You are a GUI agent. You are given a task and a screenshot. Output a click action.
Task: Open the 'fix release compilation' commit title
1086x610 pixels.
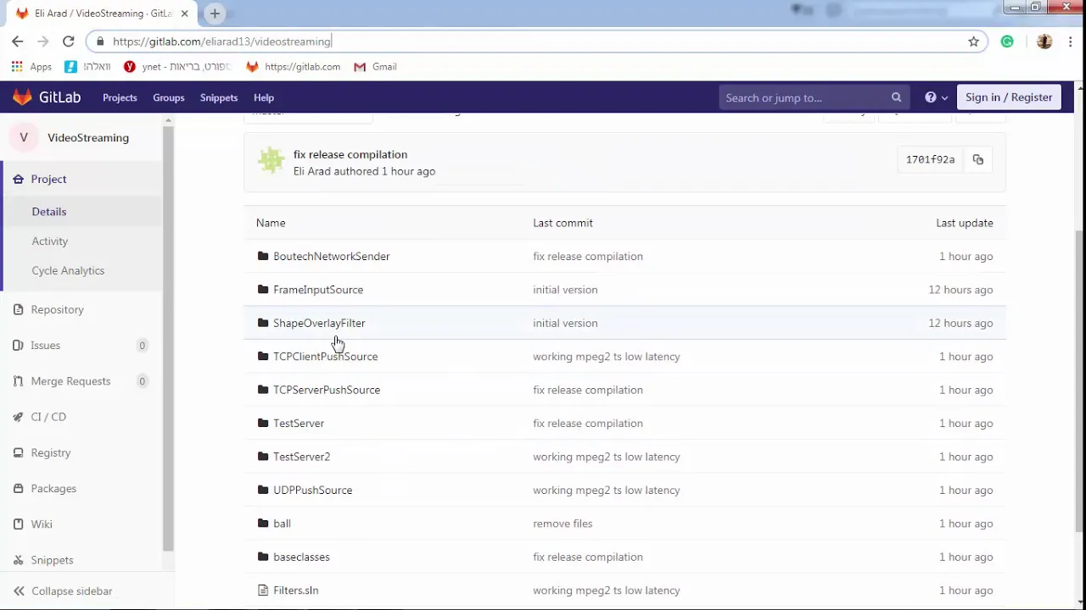[x=350, y=154]
